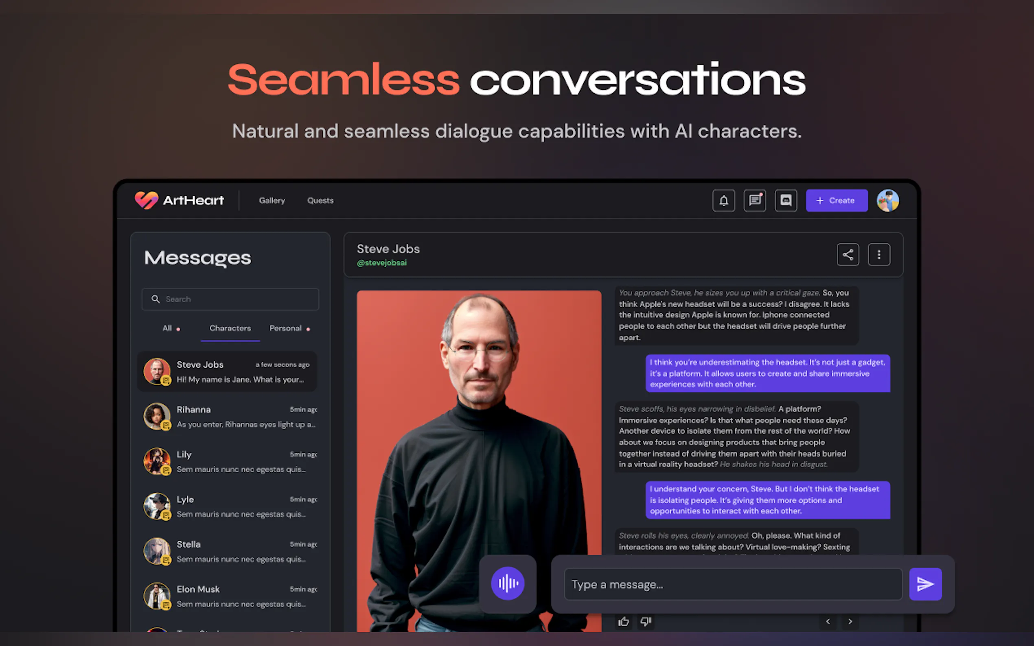Go to the previous response variant arrow
Image resolution: width=1034 pixels, height=646 pixels.
click(x=828, y=621)
